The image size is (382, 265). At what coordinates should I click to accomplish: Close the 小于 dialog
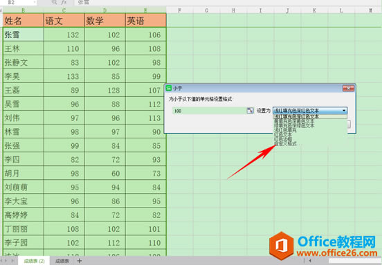click(x=348, y=88)
